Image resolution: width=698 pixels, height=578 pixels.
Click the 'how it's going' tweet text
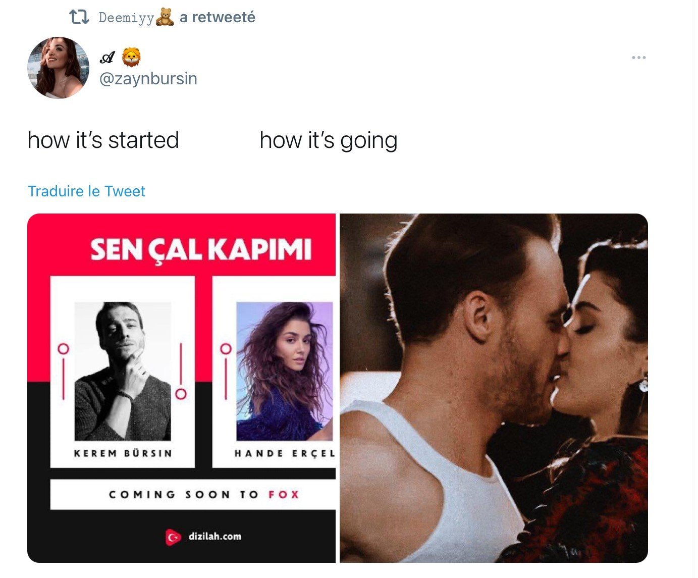pyautogui.click(x=329, y=140)
